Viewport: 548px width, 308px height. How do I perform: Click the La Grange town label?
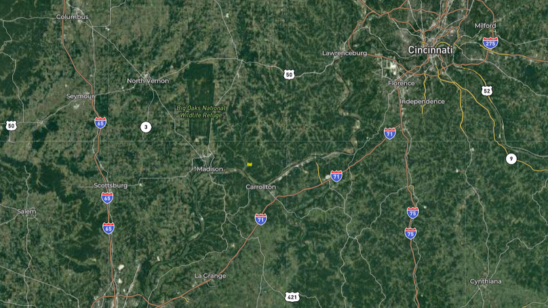[x=210, y=276]
